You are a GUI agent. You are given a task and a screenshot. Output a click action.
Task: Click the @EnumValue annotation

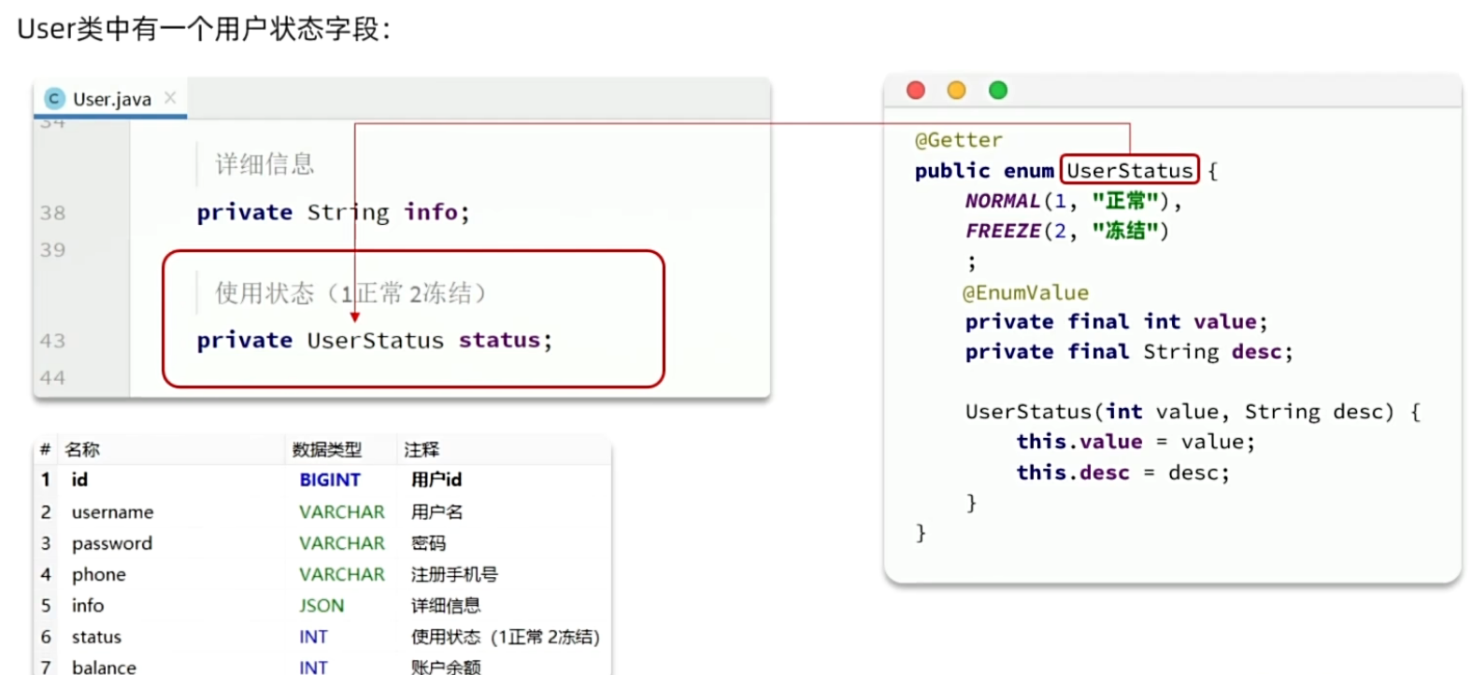[x=1025, y=293]
